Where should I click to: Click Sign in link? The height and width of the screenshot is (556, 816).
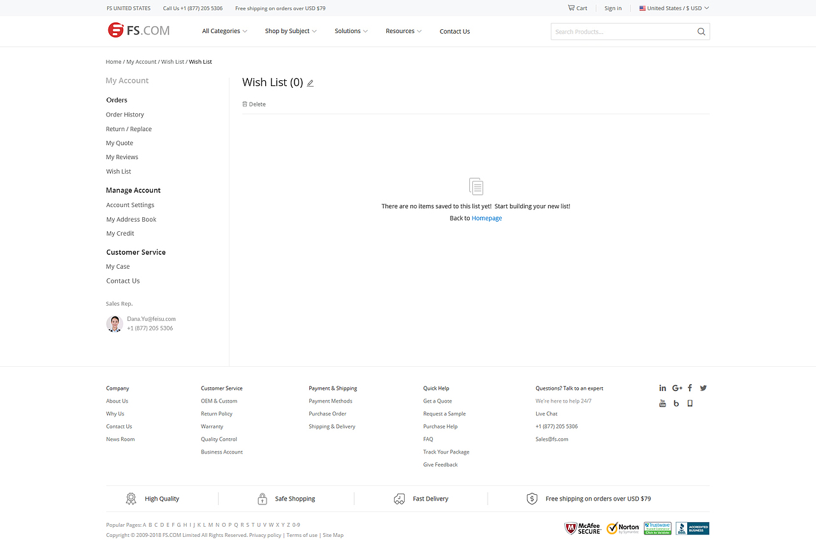613,8
